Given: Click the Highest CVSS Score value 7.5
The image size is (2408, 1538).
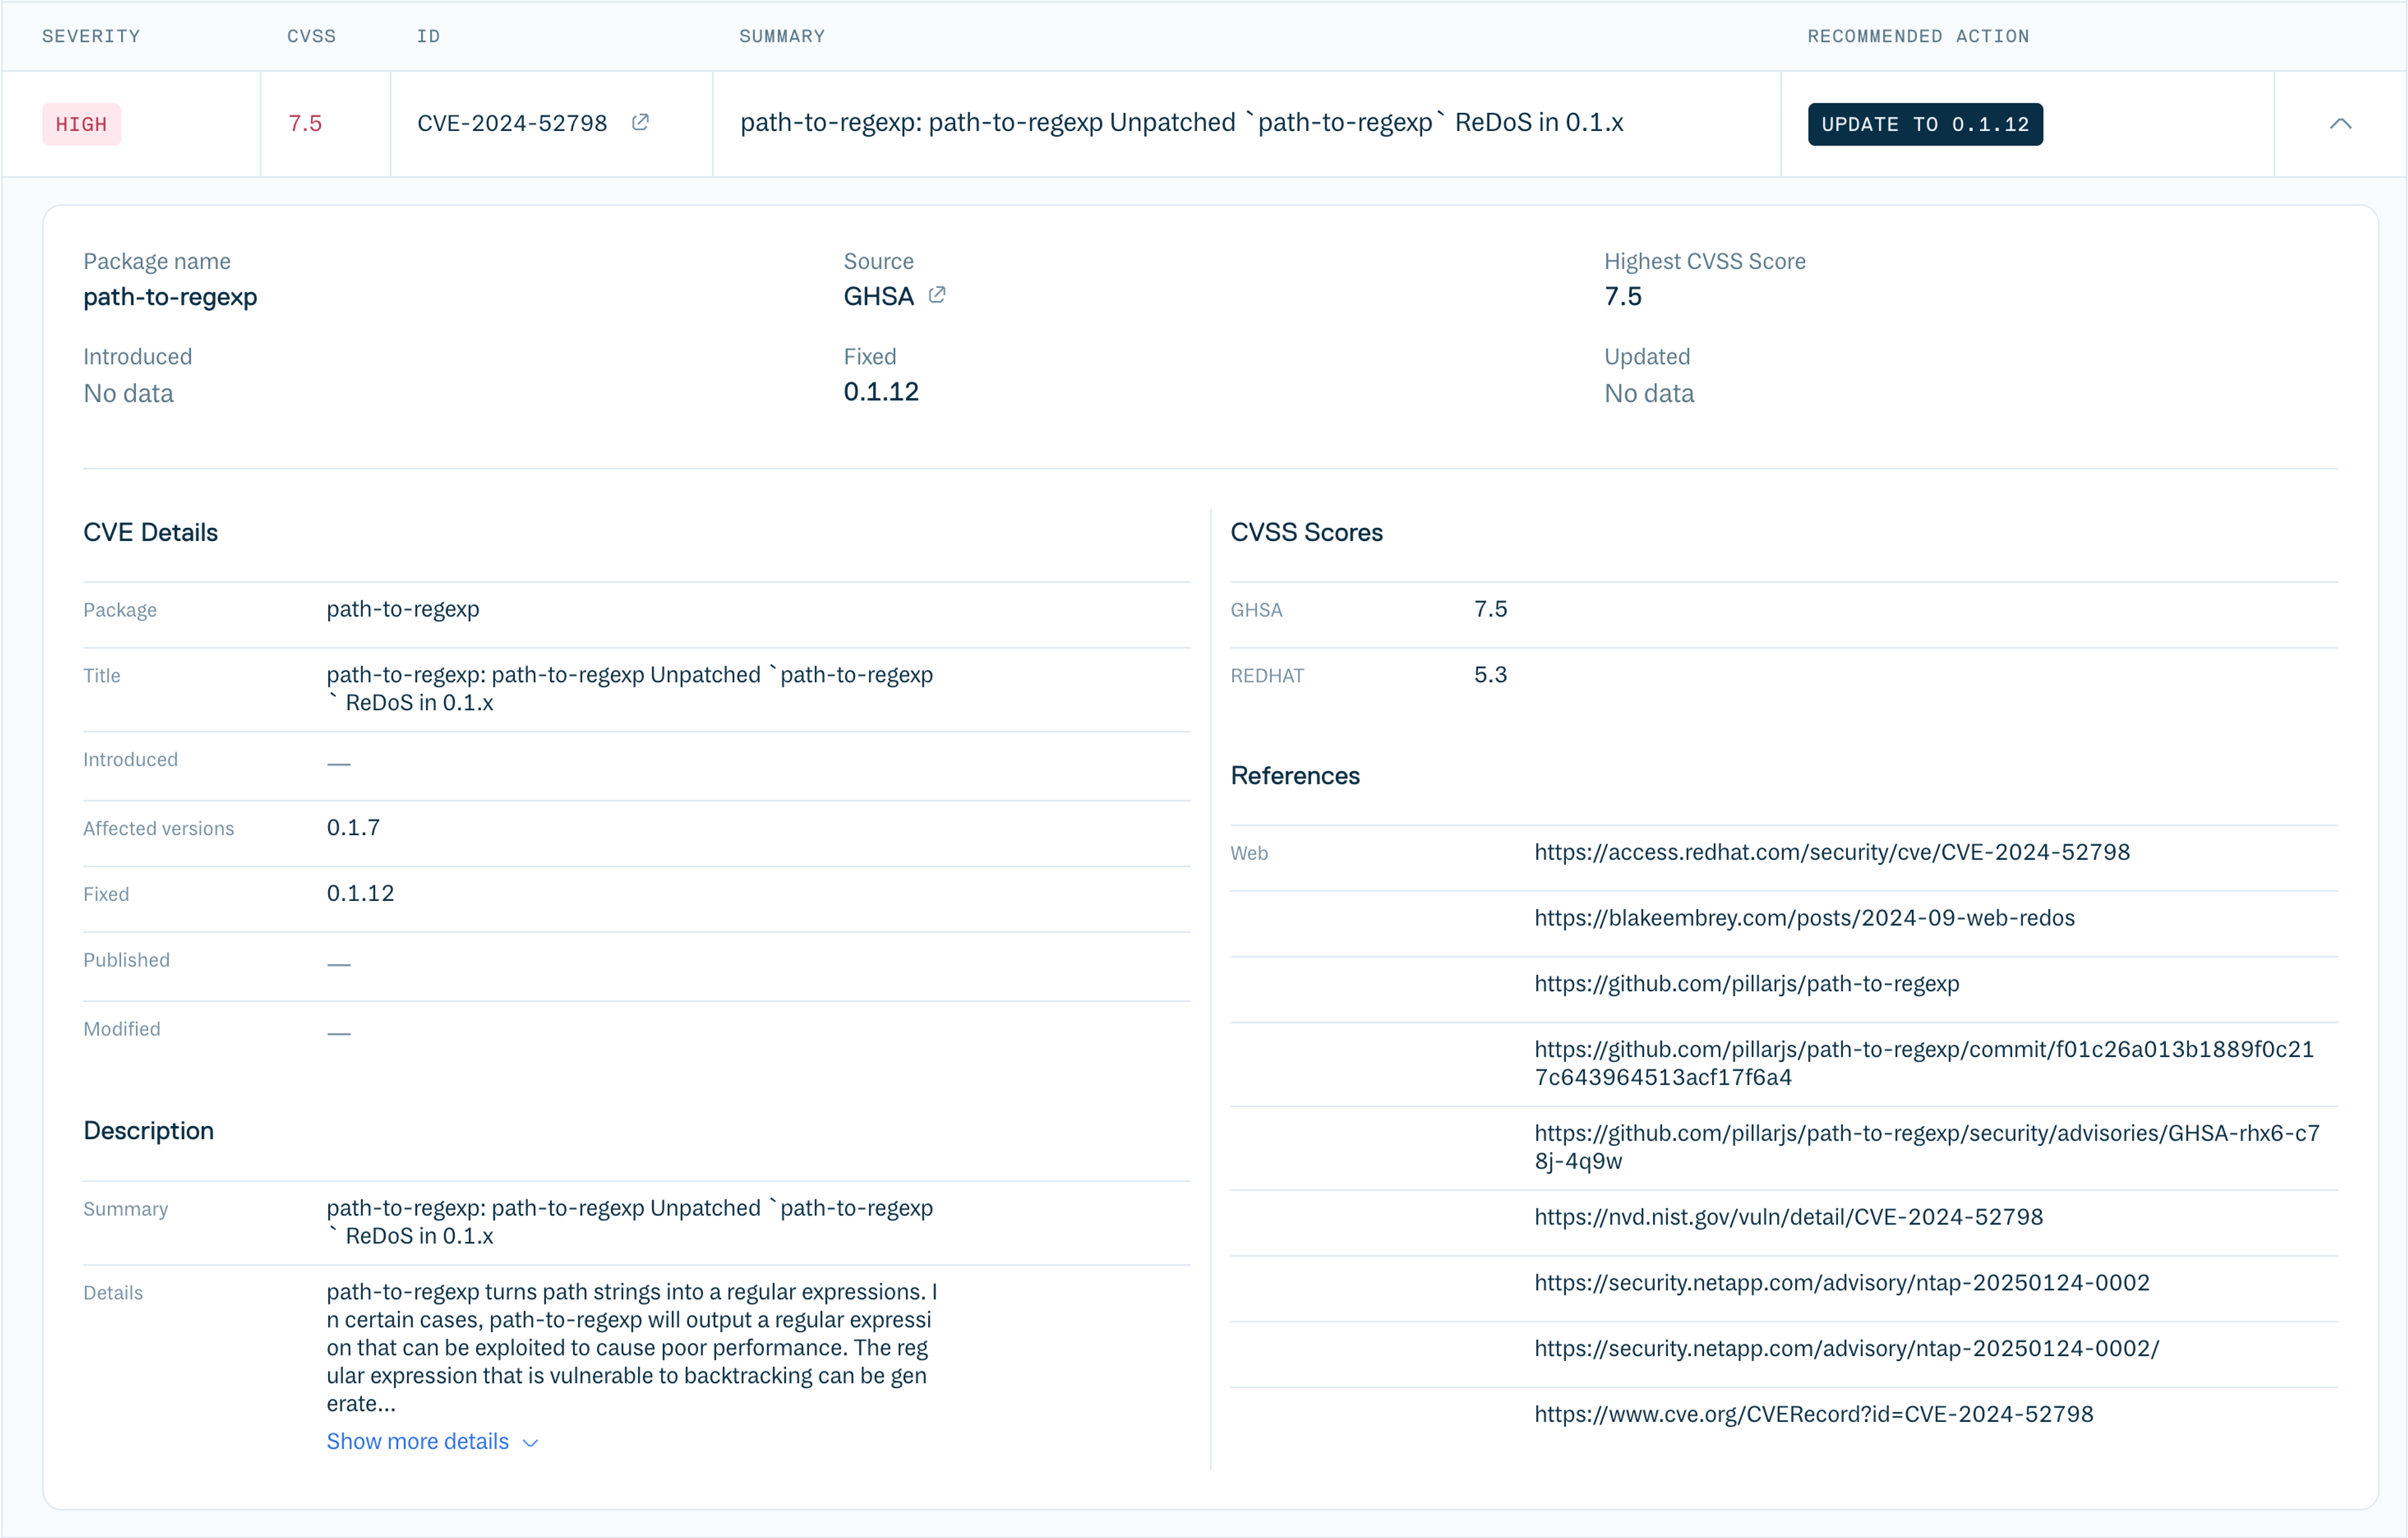Looking at the screenshot, I should click(x=1623, y=296).
